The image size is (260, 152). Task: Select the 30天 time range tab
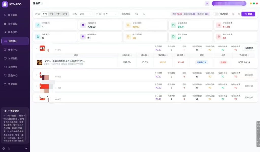(65, 14)
